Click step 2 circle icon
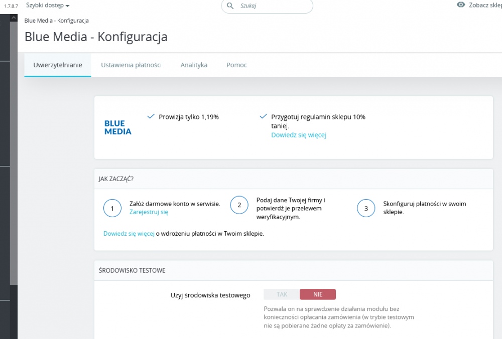The height and width of the screenshot is (339, 502). click(239, 205)
